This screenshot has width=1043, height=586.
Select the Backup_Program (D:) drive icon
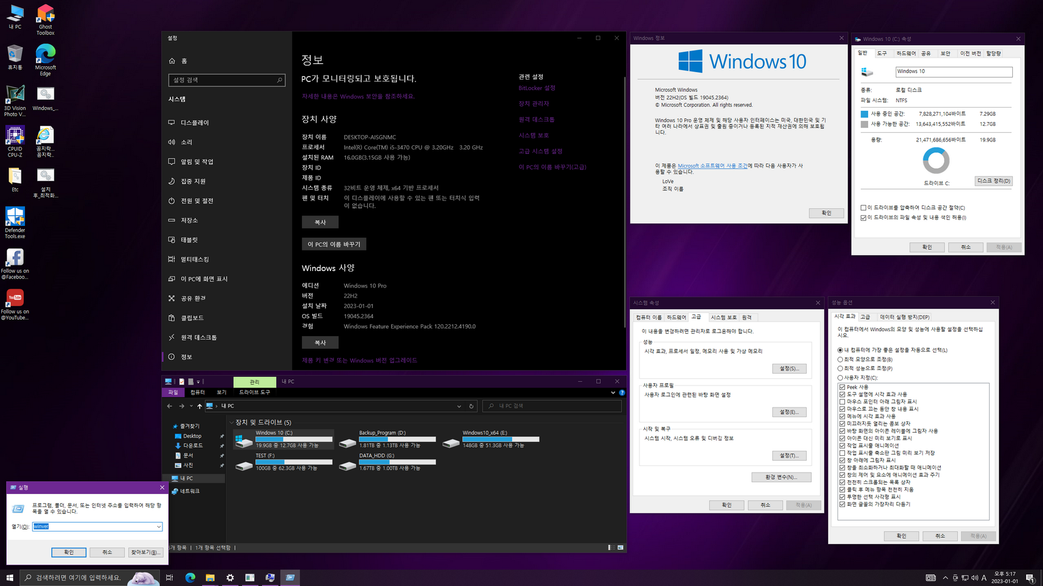click(347, 443)
